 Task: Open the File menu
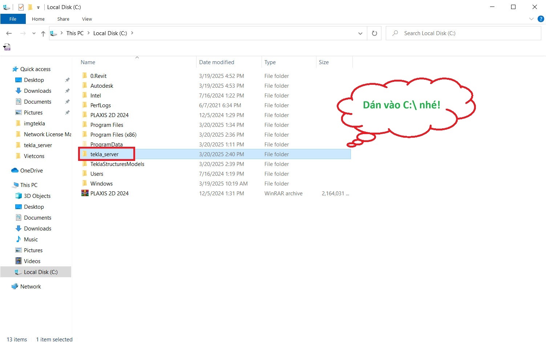pyautogui.click(x=13, y=19)
